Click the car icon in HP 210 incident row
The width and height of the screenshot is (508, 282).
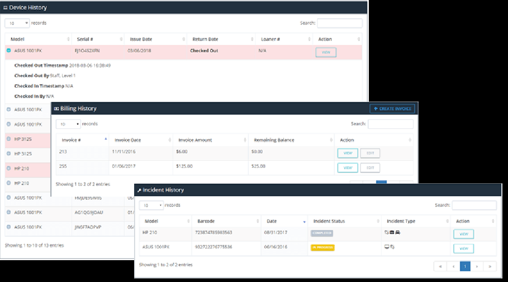(x=398, y=232)
